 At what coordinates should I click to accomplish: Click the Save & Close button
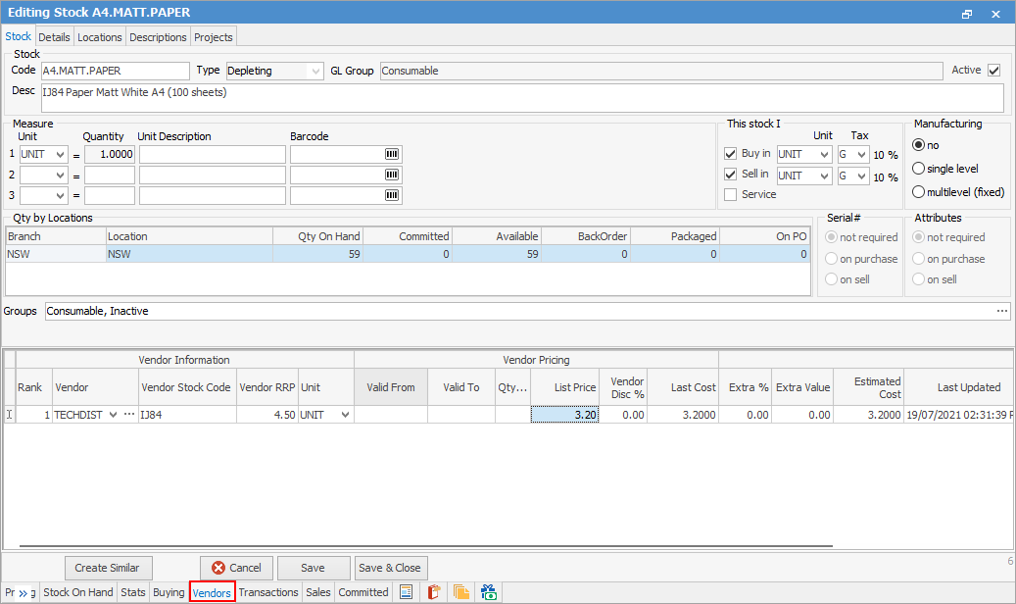click(x=390, y=568)
